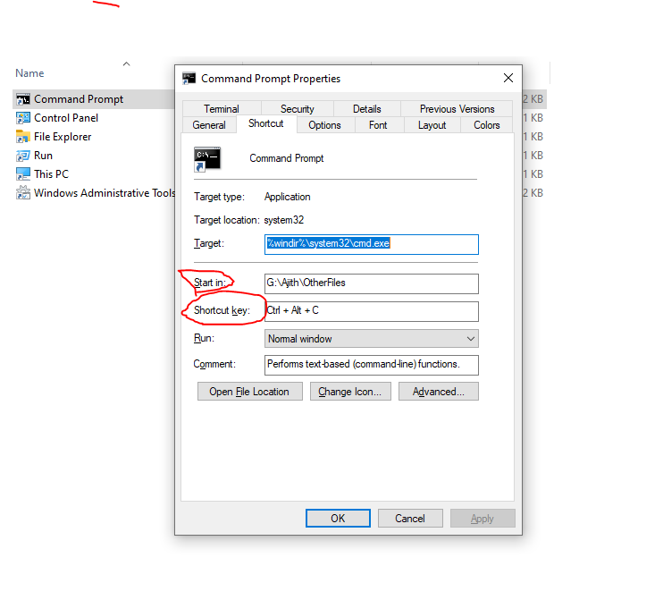Select the Control Panel file name

tap(66, 118)
